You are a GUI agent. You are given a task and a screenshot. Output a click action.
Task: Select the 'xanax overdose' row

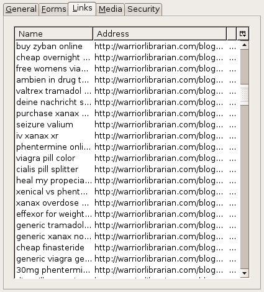tap(128, 203)
